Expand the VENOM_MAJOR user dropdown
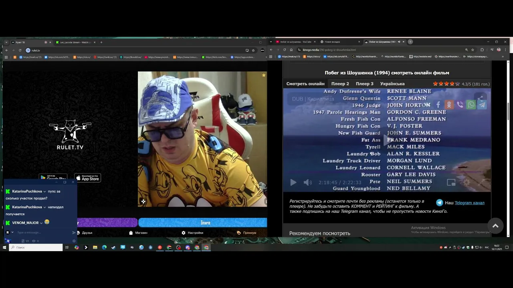Image resolution: width=513 pixels, height=288 pixels. click(x=41, y=223)
